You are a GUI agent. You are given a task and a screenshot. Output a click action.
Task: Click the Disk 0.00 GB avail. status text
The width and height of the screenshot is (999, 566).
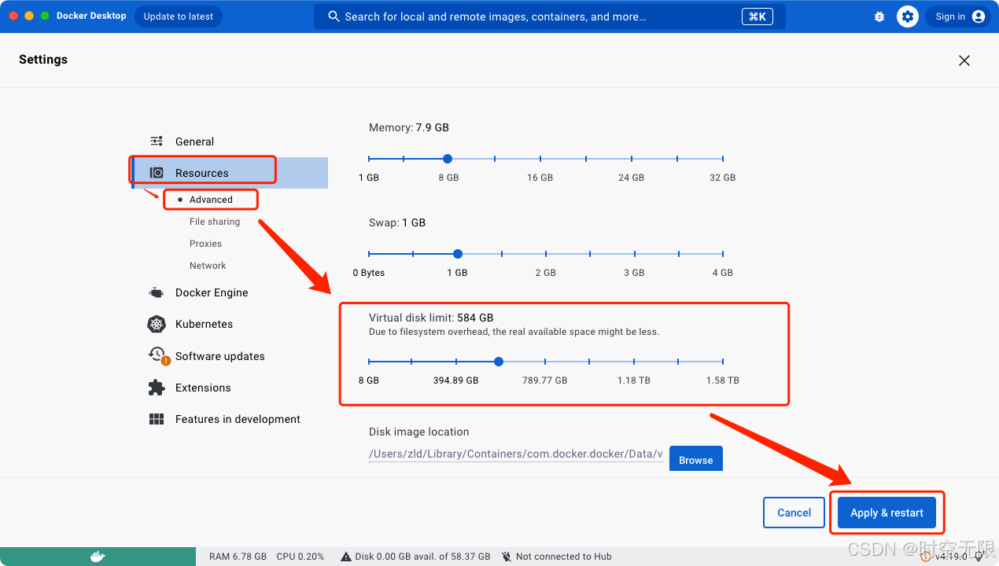[422, 557]
